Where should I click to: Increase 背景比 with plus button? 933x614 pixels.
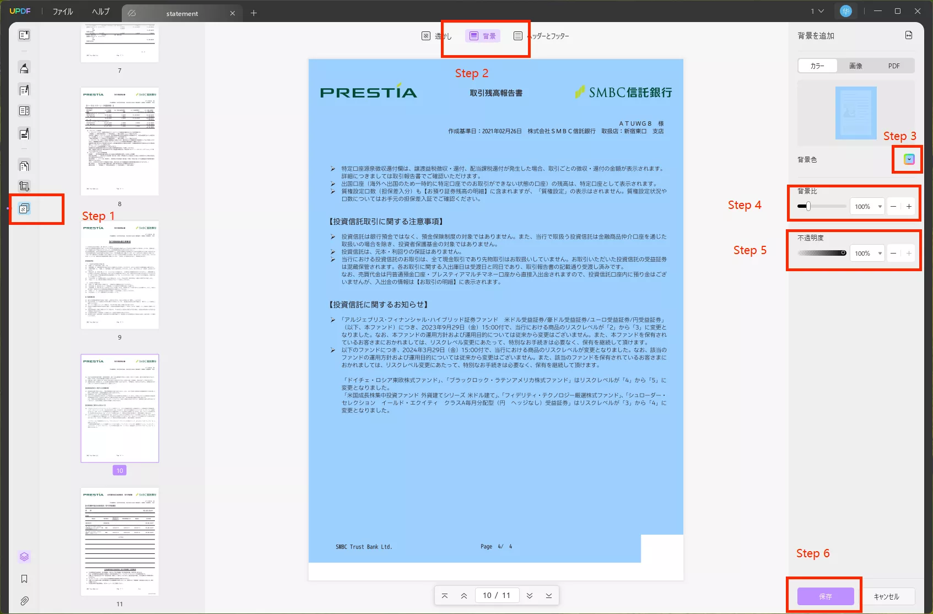click(909, 207)
